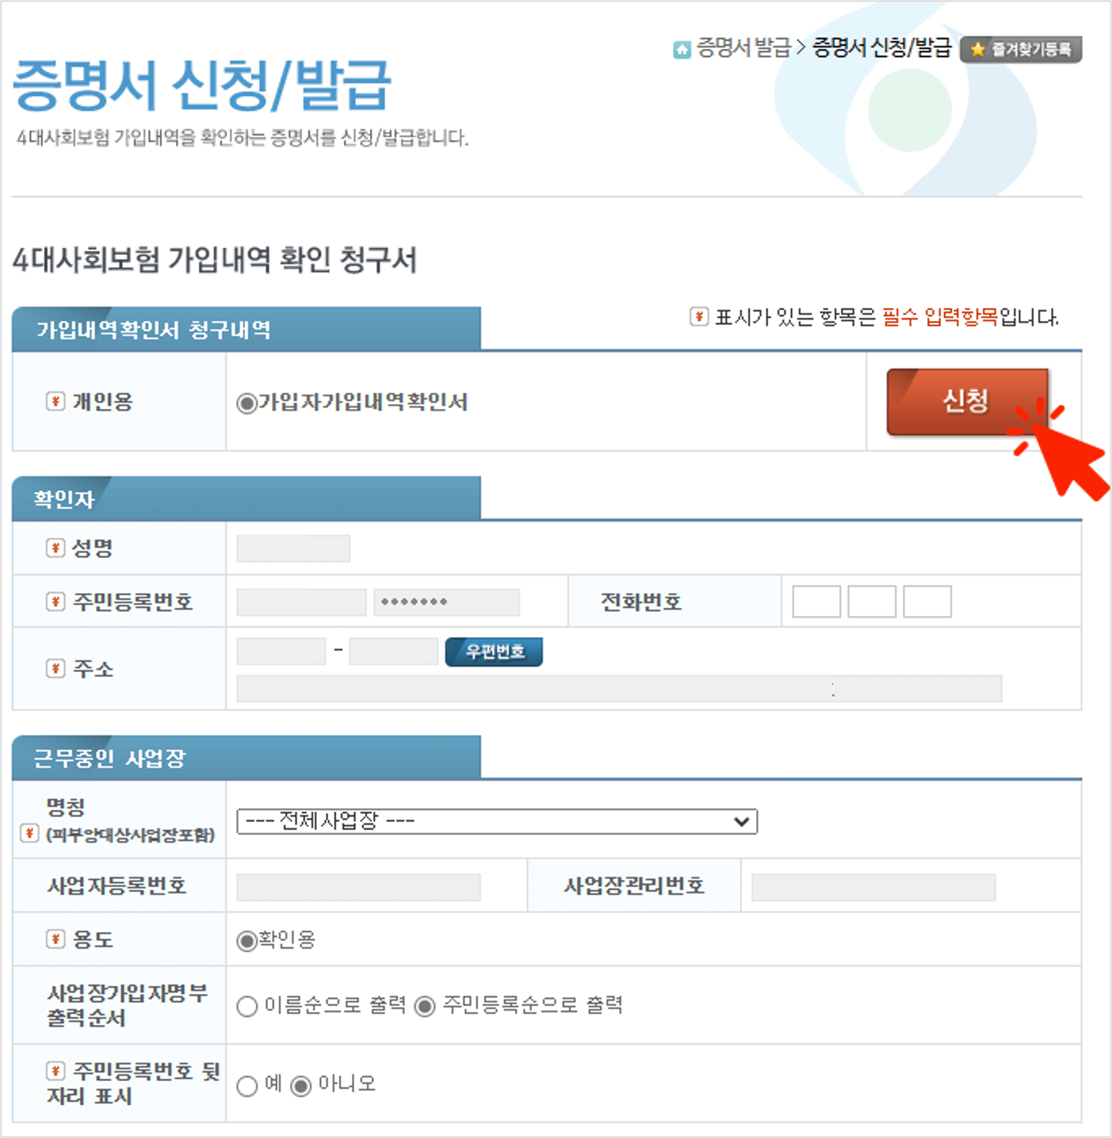Click the required-field asterisk next to 개인용
The width and height of the screenshot is (1112, 1138).
click(55, 402)
